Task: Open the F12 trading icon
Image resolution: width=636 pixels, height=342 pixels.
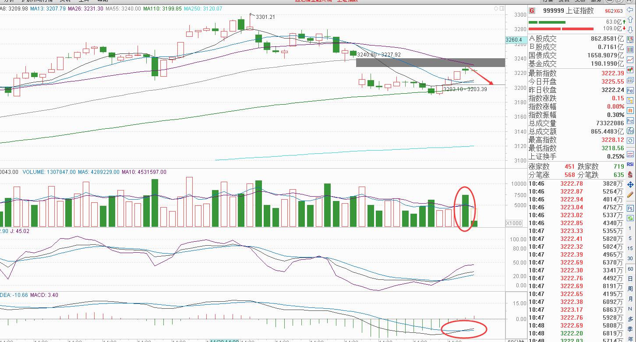Action: 630,120
